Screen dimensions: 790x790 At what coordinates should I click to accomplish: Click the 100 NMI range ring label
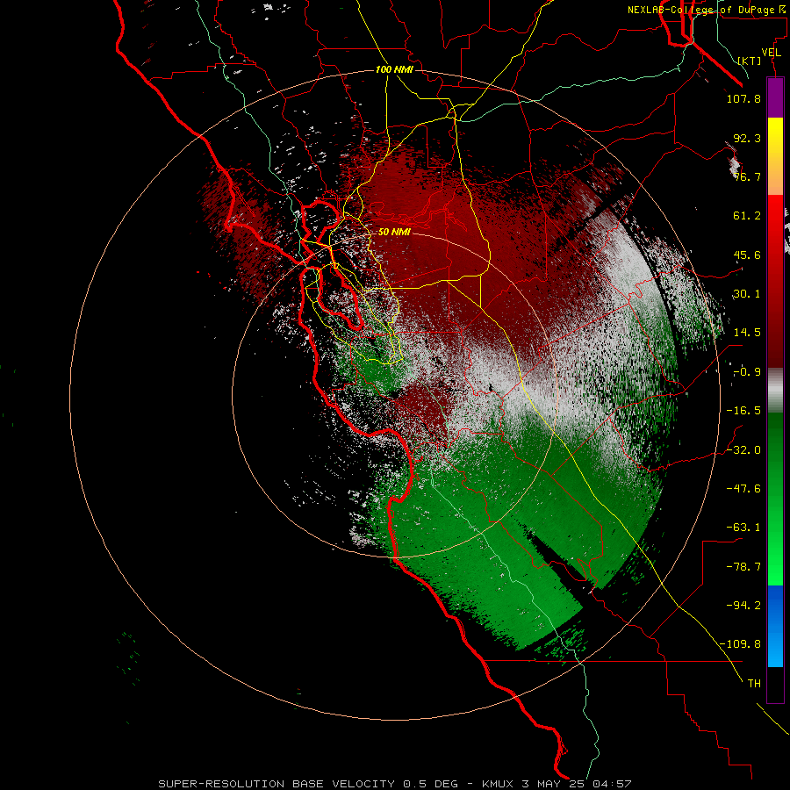pyautogui.click(x=394, y=69)
